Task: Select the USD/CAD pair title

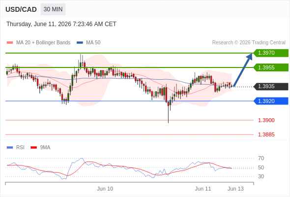Action: [21, 9]
